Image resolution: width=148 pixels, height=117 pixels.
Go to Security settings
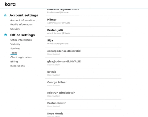15,29
